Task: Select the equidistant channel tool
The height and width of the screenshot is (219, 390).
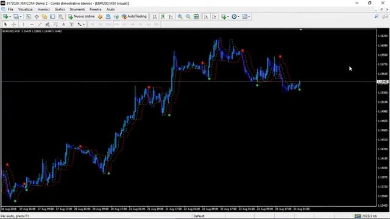Action: point(48,24)
